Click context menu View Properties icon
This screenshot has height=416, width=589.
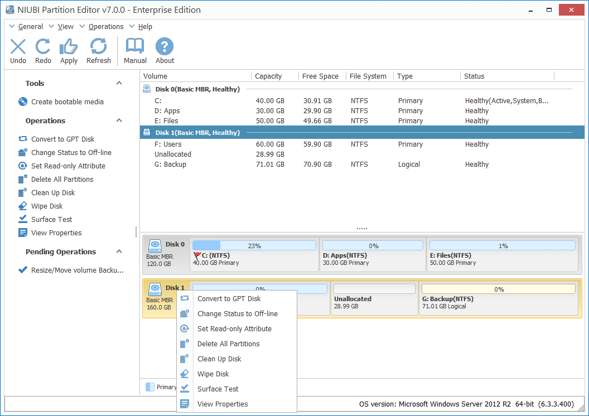[x=185, y=404]
